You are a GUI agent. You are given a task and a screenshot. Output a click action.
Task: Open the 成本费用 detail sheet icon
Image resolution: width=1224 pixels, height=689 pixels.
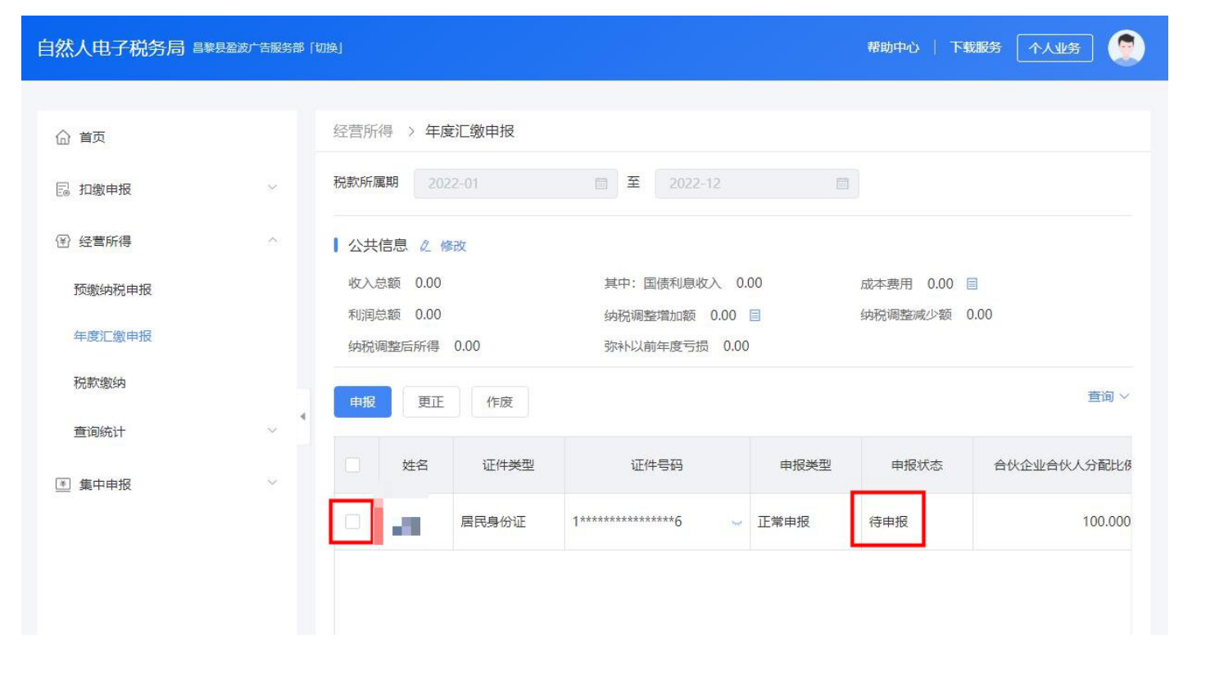tap(972, 283)
